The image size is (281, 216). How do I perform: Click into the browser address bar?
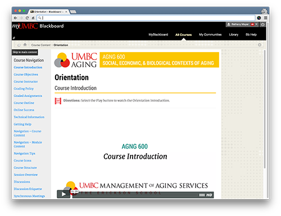(x=146, y=18)
